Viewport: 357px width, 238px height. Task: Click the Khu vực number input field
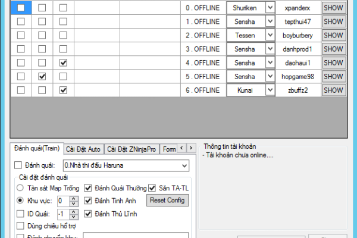pyautogui.click(x=62, y=201)
